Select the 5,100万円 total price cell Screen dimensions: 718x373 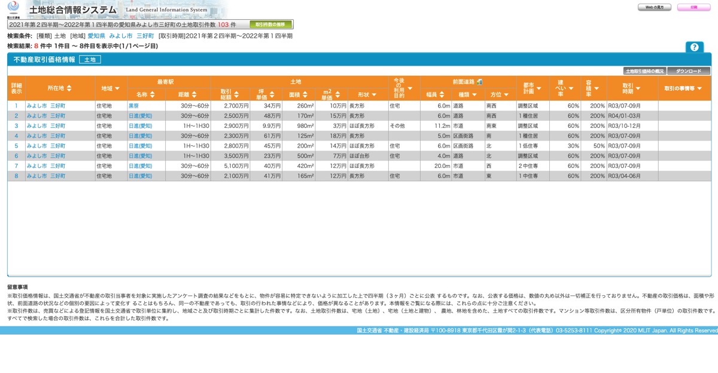(x=230, y=166)
